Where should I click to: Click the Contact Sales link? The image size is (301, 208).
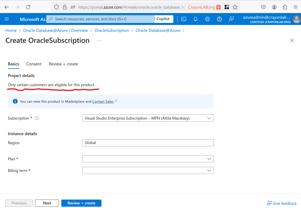(x=103, y=101)
